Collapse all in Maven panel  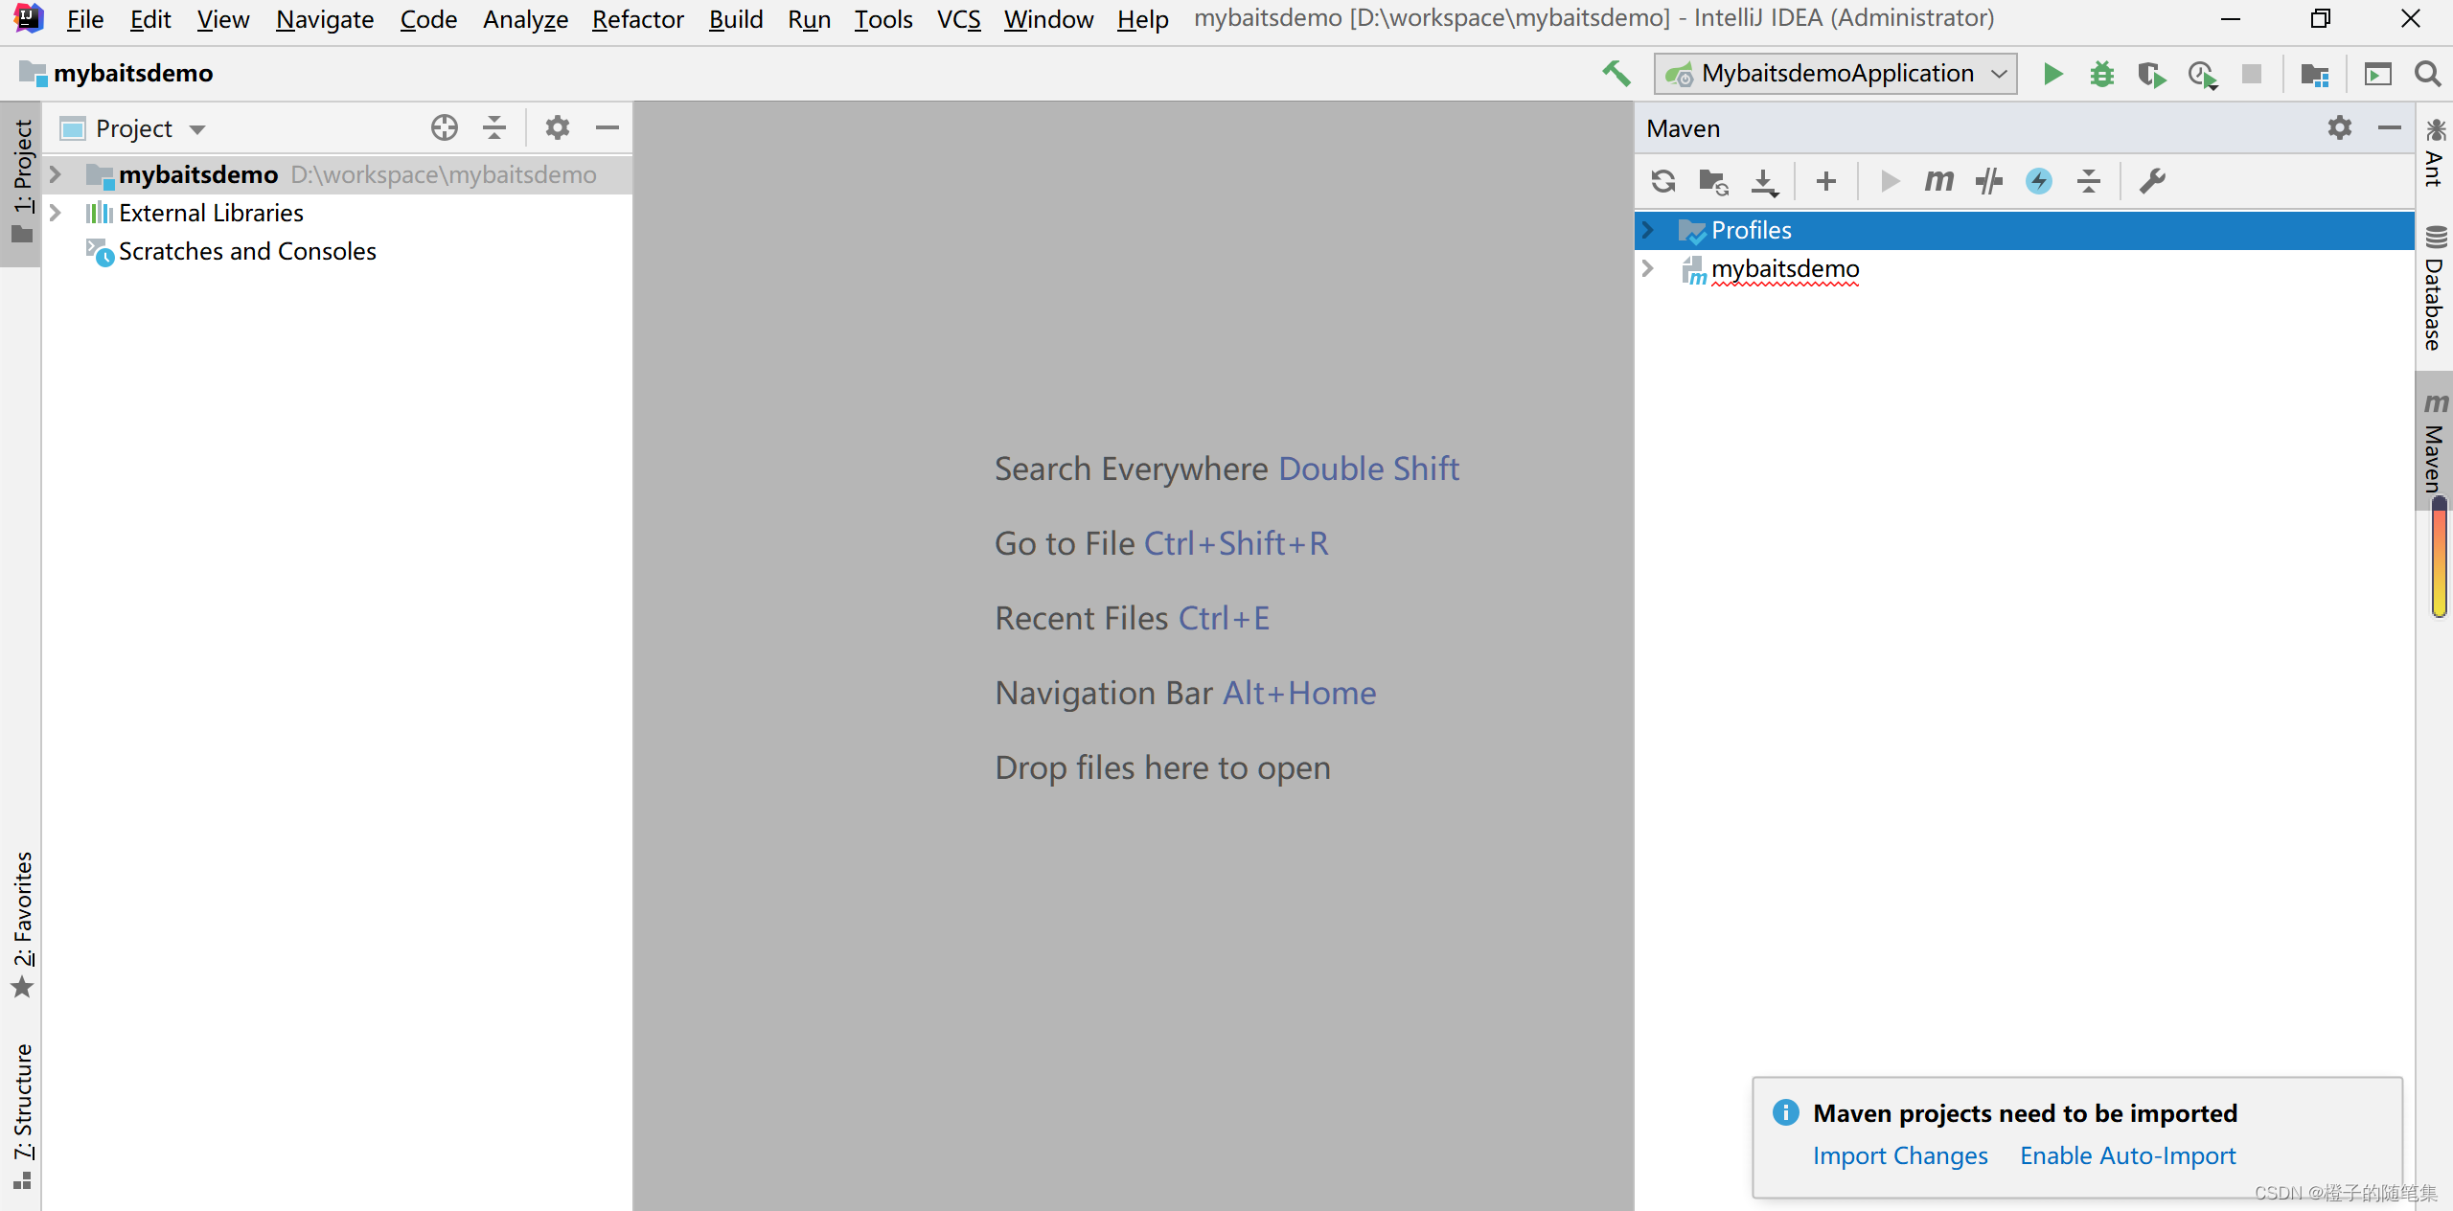tap(2089, 181)
